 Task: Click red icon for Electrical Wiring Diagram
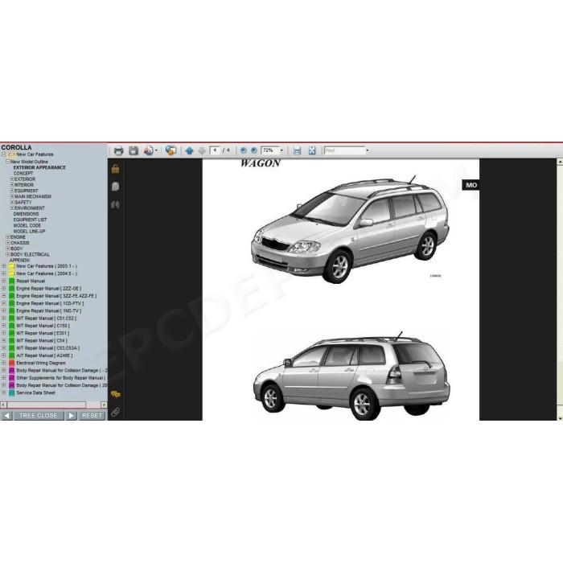click(12, 363)
